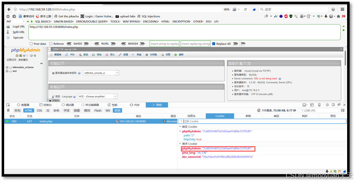This screenshot has width=355, height=182.
Task: Open the TOOLS menu in HackBar
Action: [x=115, y=22]
